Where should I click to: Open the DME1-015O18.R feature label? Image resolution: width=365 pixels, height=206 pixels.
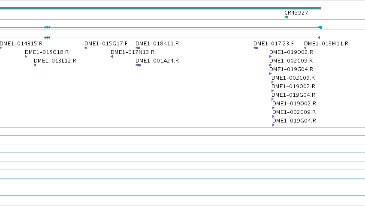pyautogui.click(x=47, y=52)
